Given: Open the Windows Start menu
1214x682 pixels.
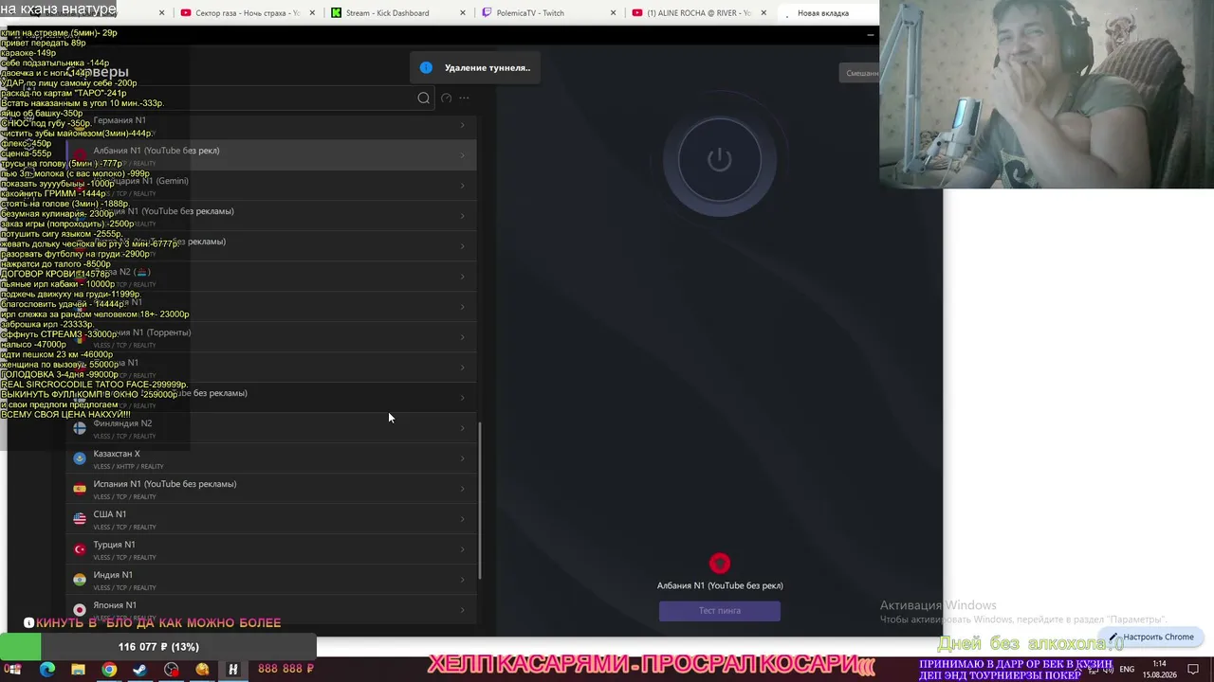Looking at the screenshot, I should tap(14, 670).
